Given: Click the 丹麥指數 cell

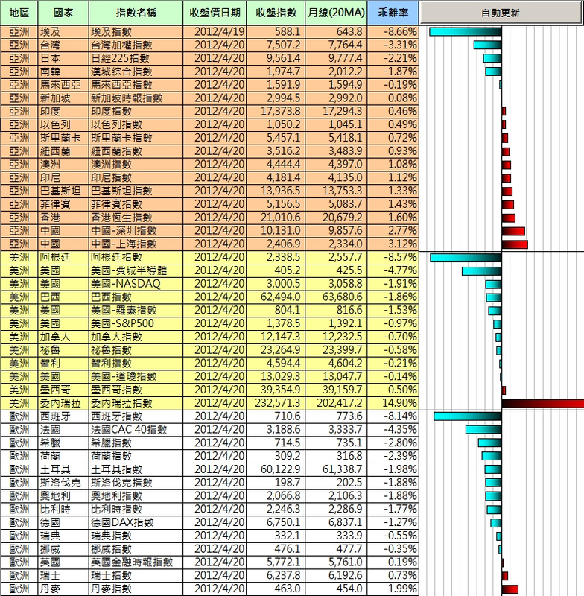Looking at the screenshot, I should pyautogui.click(x=136, y=589).
